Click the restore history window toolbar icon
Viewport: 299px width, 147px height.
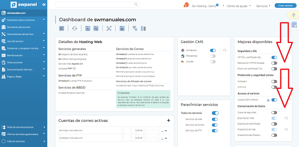(x=96, y=29)
